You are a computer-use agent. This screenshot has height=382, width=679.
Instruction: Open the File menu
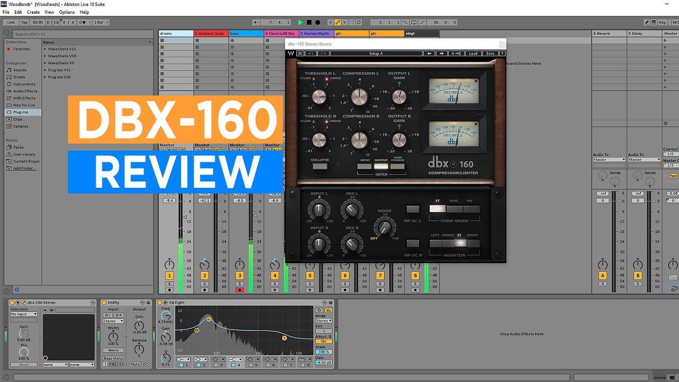pos(6,12)
